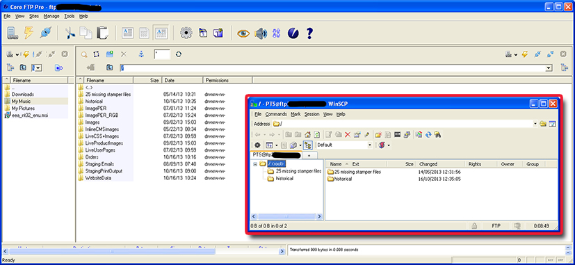Open the dropdown arrow beside WinSCP red-blue globe icon
Image resolution: width=575 pixels, height=265 pixels.
pos(389,145)
